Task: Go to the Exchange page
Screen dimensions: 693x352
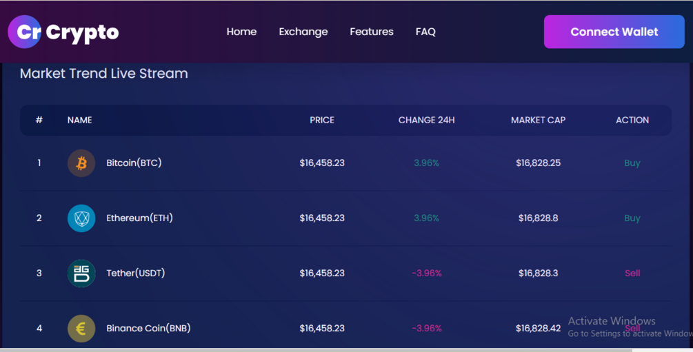Action: (x=303, y=32)
